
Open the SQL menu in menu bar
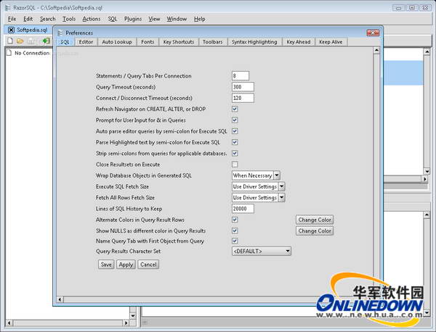pos(113,19)
